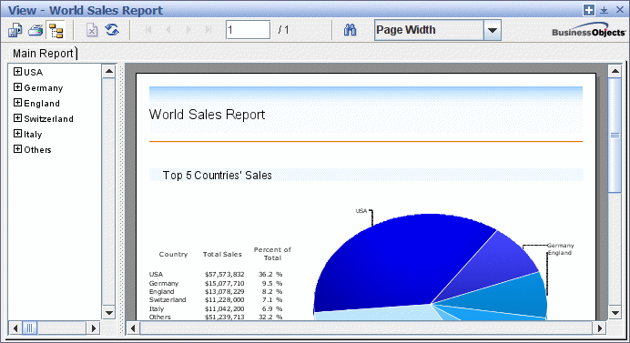Expand the Switzerland tree node

17,117
